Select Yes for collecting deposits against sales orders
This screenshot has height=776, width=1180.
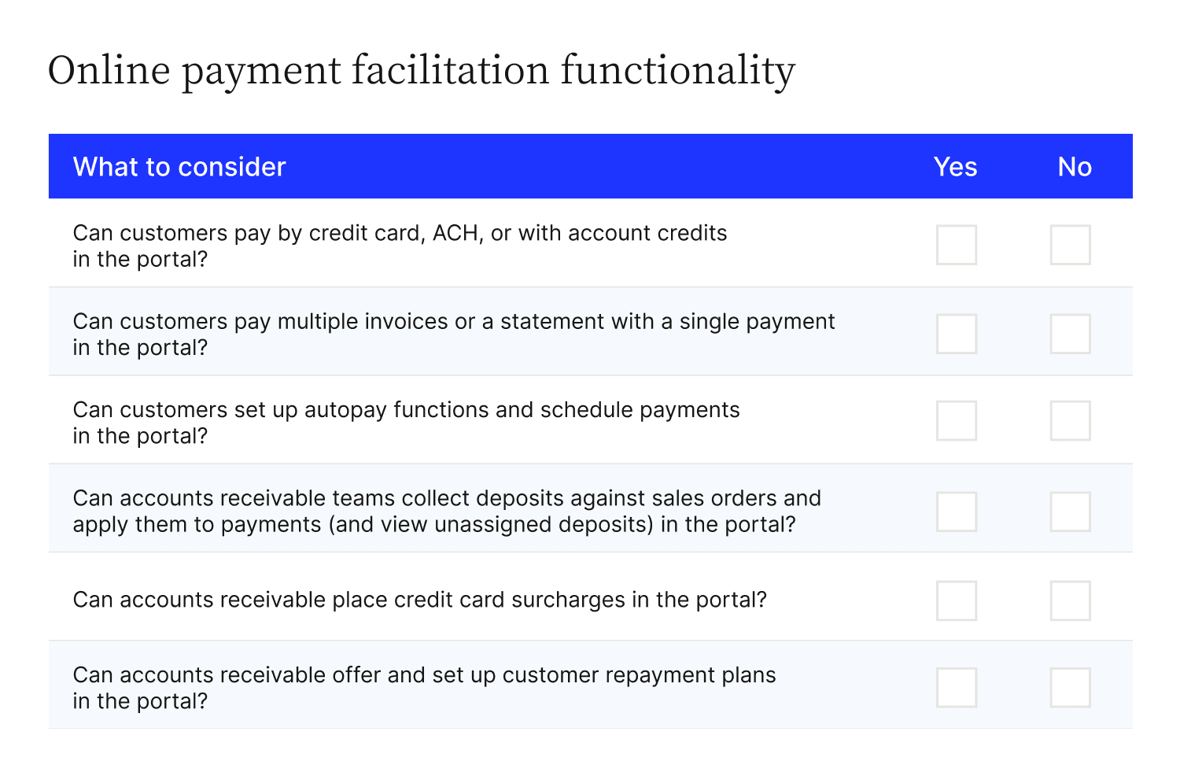[957, 512]
